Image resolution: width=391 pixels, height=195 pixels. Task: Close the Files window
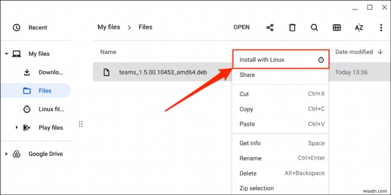click(x=385, y=7)
